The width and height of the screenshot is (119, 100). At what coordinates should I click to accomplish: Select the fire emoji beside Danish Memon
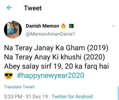[x=63, y=26]
